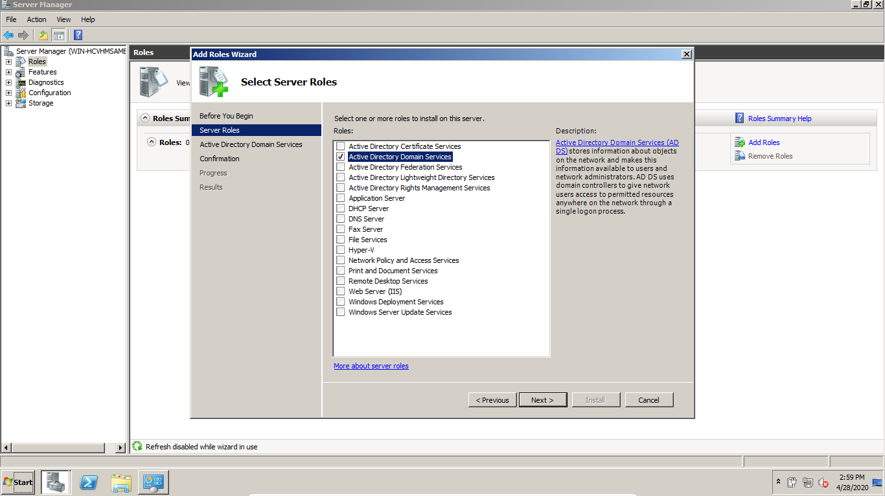Viewport: 885px width, 496px height.
Task: Click tree pane scrollbar right arrow
Action: (x=121, y=447)
